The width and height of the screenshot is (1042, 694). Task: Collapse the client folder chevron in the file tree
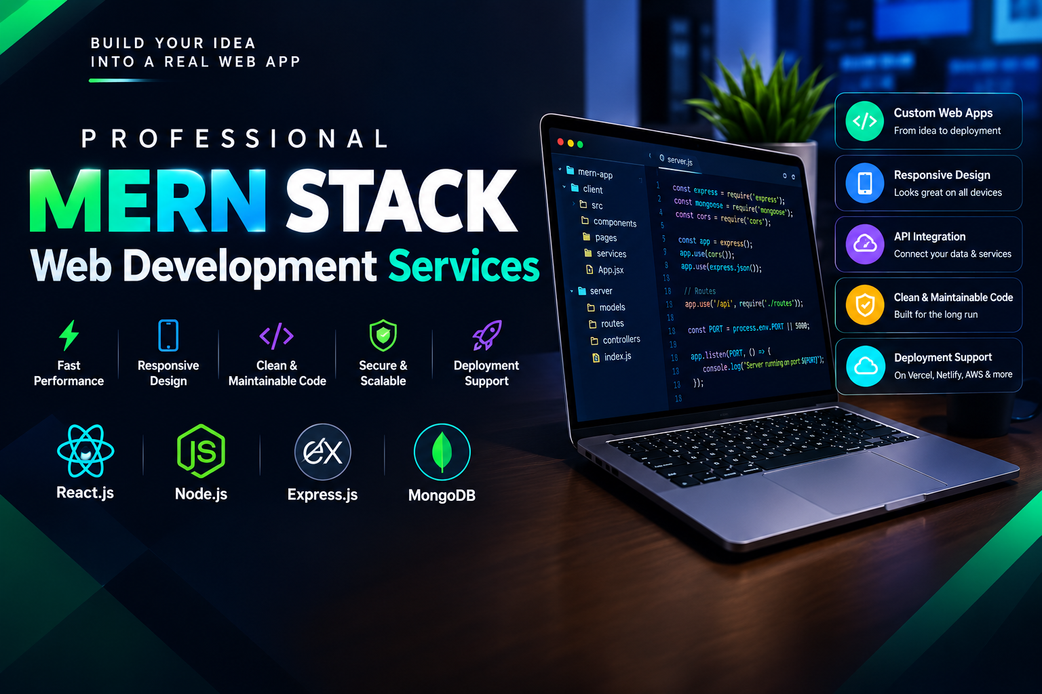tap(564, 186)
